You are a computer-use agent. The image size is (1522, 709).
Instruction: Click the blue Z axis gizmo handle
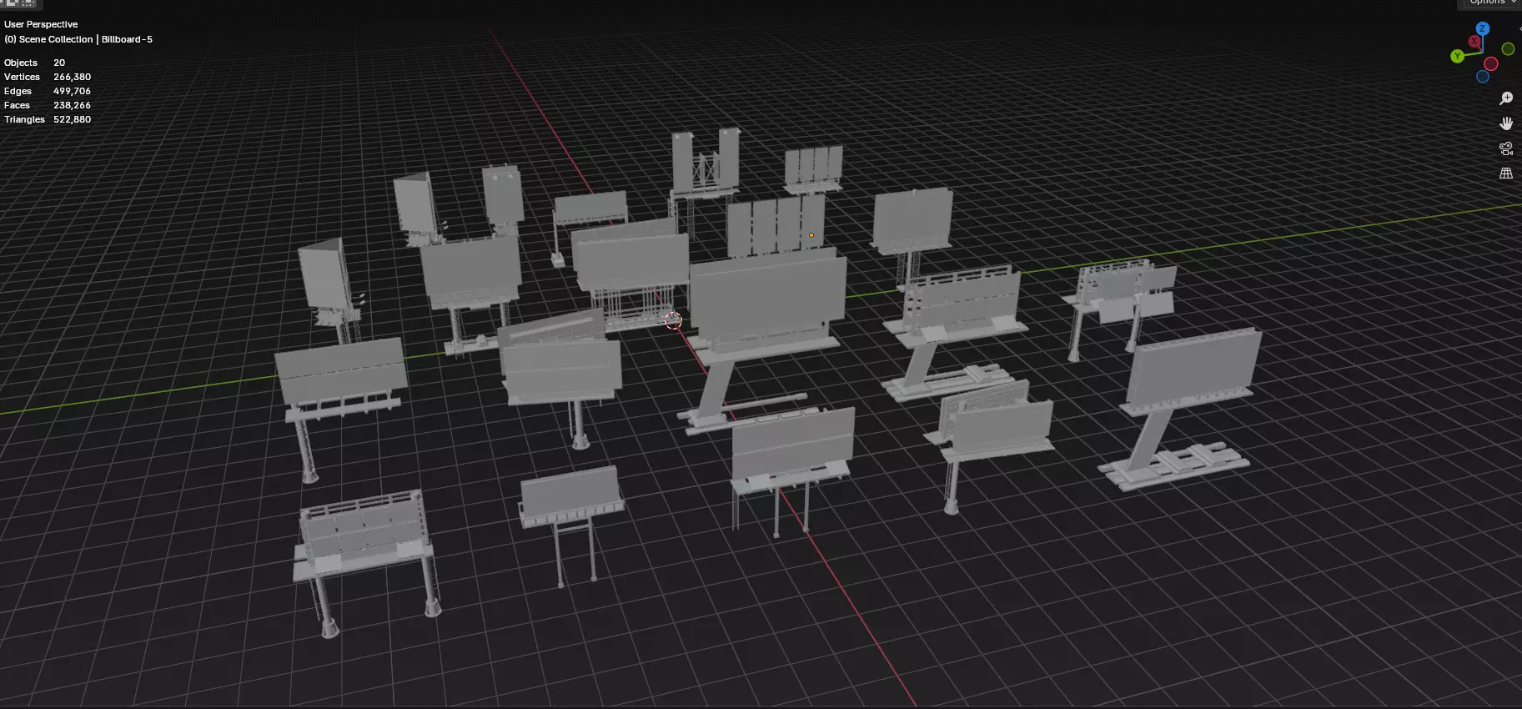[x=1482, y=28]
